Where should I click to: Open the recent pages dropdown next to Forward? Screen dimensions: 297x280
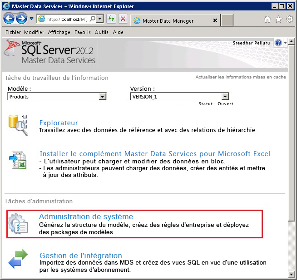pos(31,19)
